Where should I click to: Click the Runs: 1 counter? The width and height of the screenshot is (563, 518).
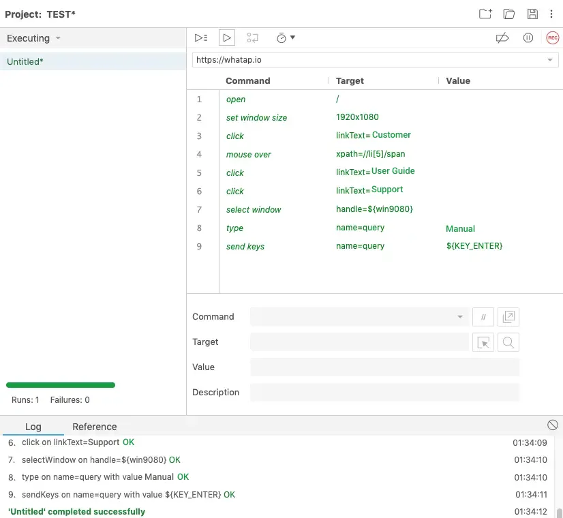[25, 400]
